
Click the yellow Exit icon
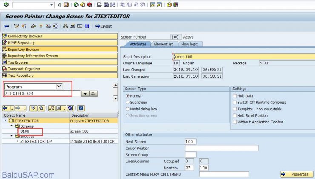coord(83,4)
